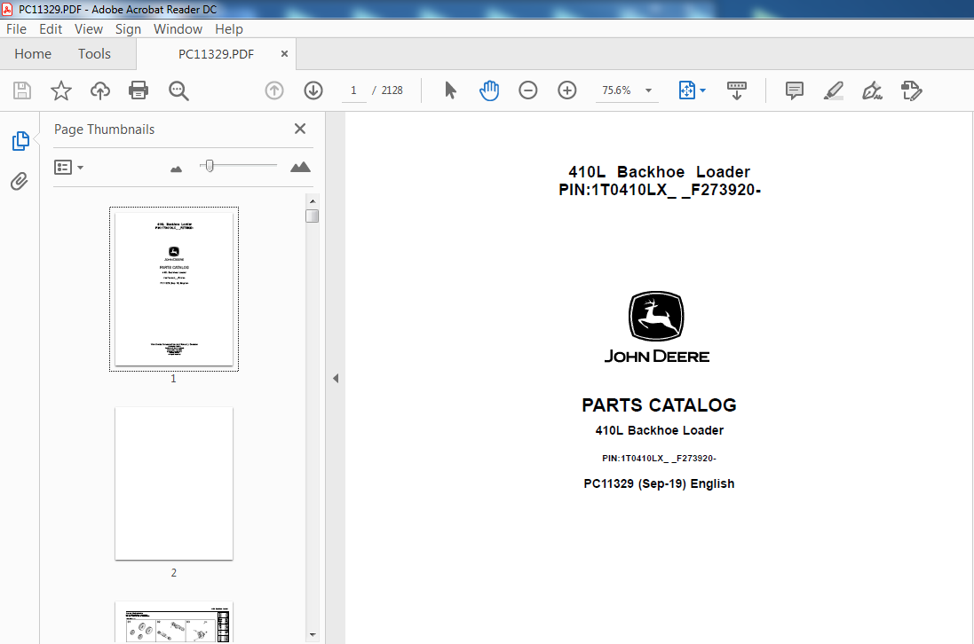Close the PC11329.PDF tab
Viewport: 974px width, 644px height.
click(x=284, y=54)
